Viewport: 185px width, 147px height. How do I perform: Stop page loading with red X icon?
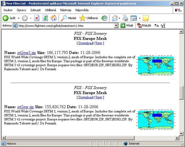(x=37, y=18)
